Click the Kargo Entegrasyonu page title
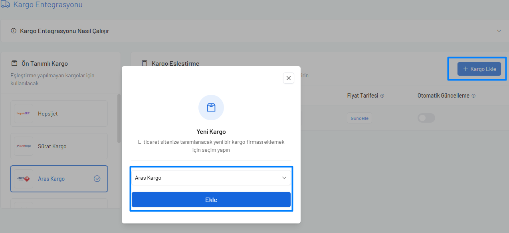The width and height of the screenshot is (509, 233). [x=48, y=5]
